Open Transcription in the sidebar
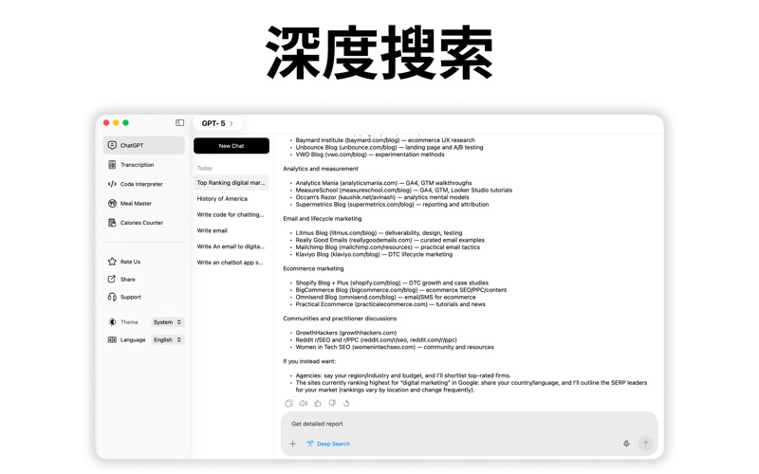759x474 pixels. click(x=144, y=164)
